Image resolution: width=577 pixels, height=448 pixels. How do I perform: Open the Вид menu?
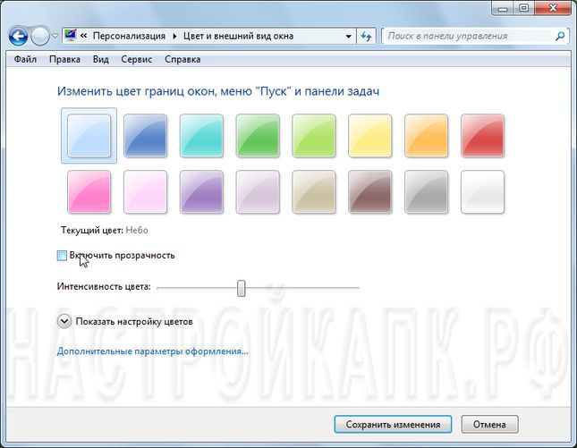100,59
